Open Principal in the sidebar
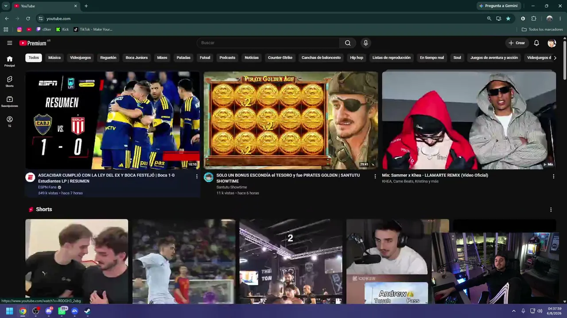Viewport: 567px width, 318px height. [x=9, y=61]
